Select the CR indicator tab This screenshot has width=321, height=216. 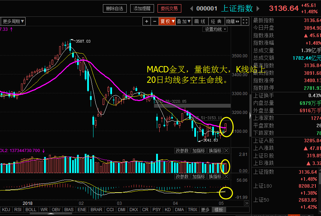tap(145, 210)
